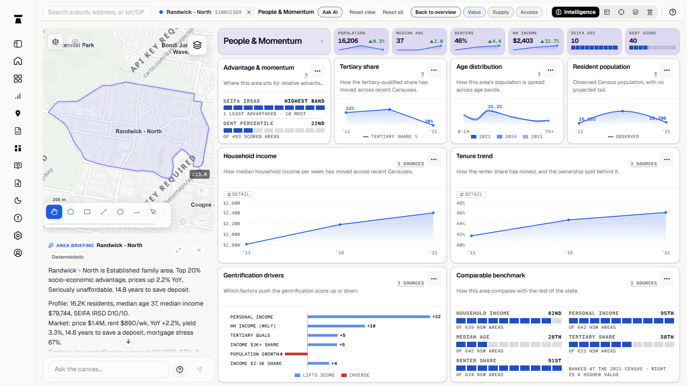Open the user account icon
687x386 pixels.
[18, 253]
